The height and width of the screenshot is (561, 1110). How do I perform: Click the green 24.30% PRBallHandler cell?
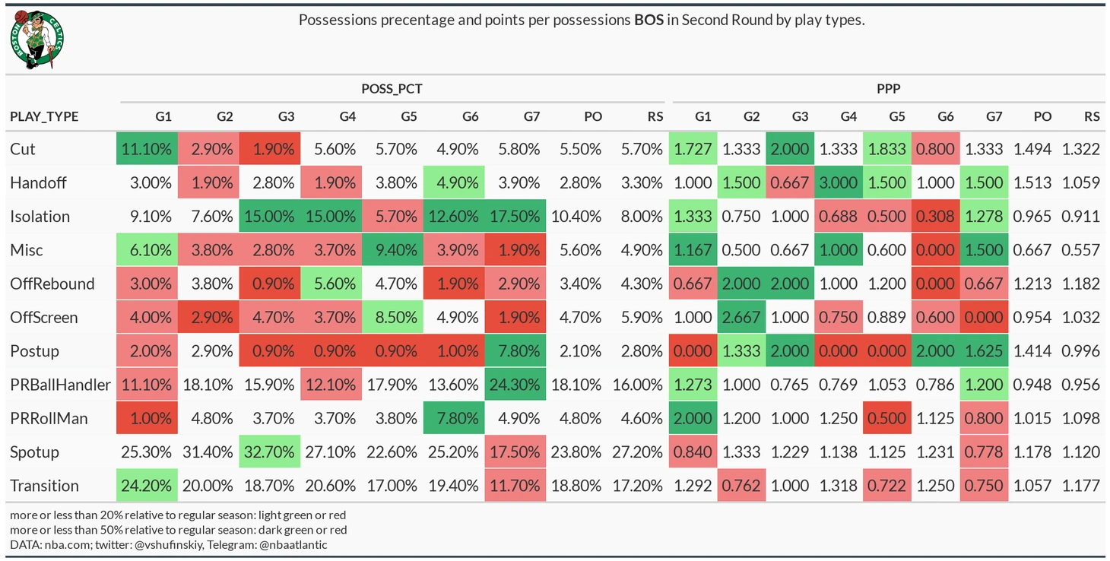[x=515, y=385]
